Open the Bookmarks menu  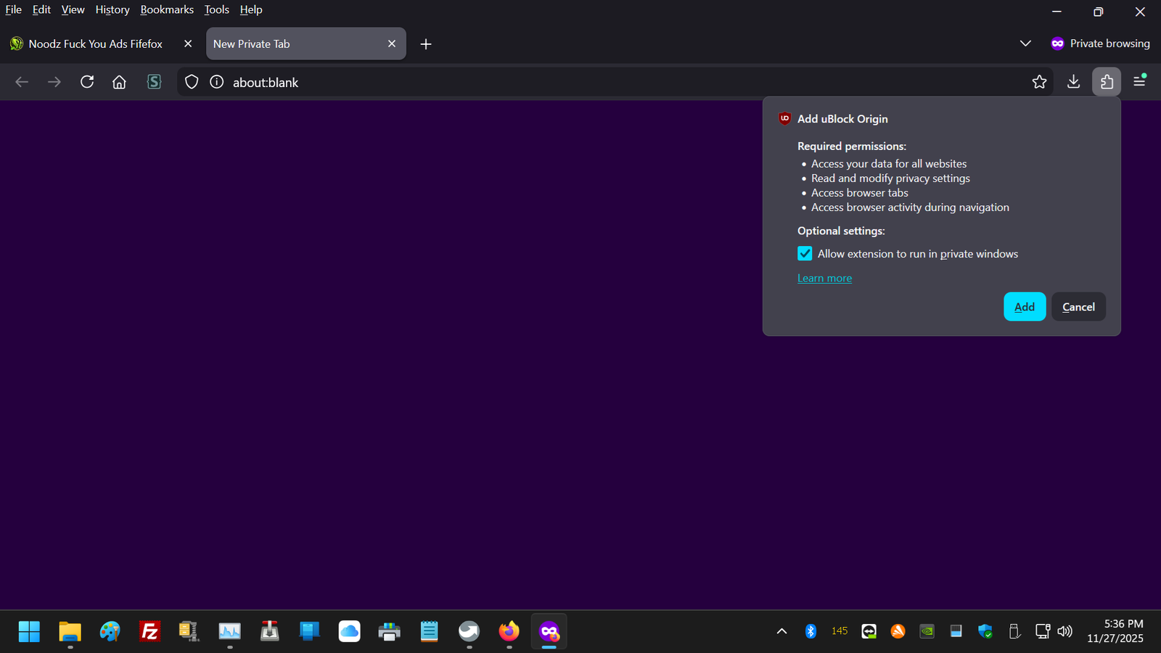167,9
